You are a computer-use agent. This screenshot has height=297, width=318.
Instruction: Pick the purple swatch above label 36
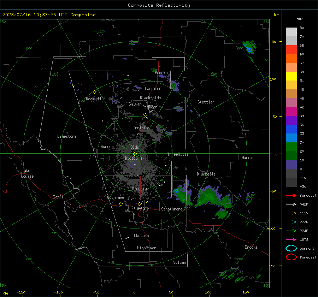(291, 120)
